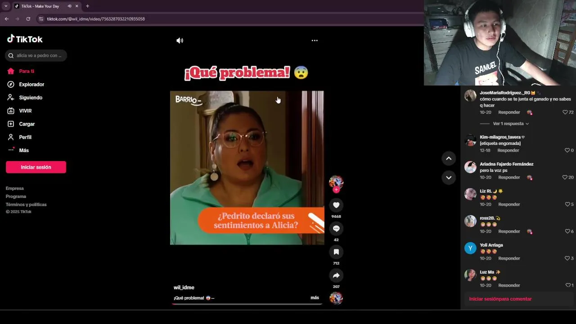Open Ariadna Fajardo Fernández's profile name

(507, 164)
